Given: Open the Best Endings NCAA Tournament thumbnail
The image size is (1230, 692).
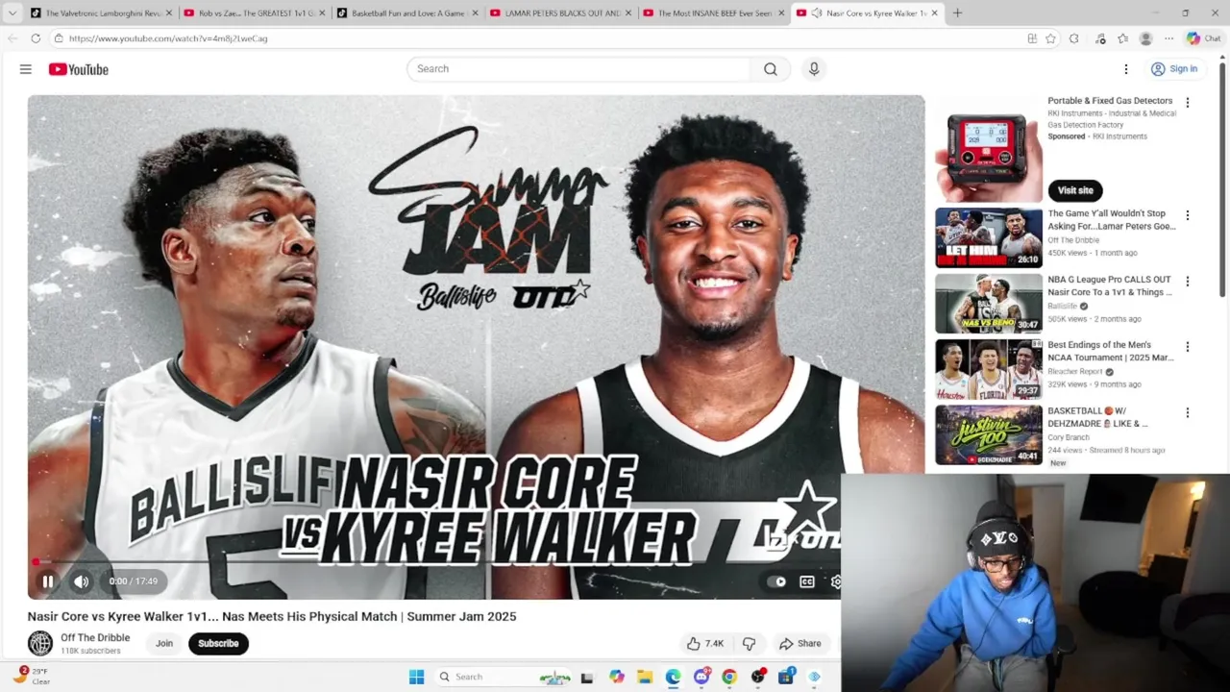Looking at the screenshot, I should 989,369.
